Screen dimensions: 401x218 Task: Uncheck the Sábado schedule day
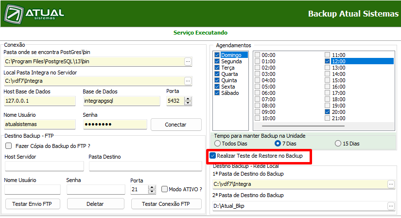(217, 93)
